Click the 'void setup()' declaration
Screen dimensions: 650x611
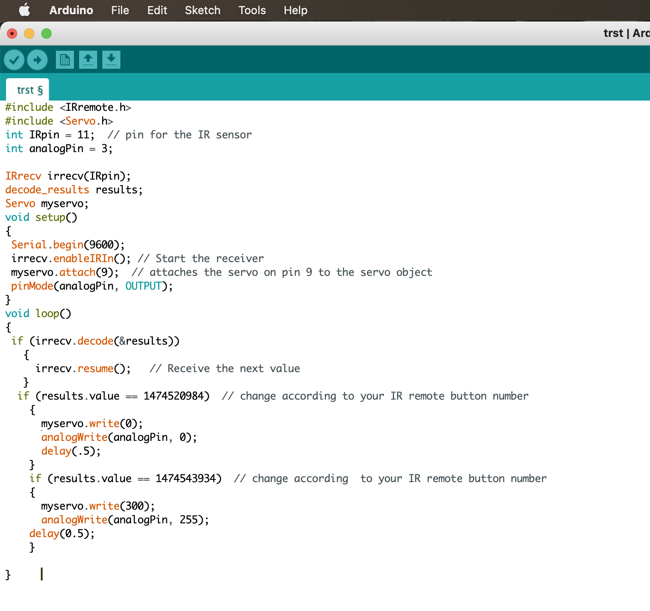pyautogui.click(x=41, y=217)
